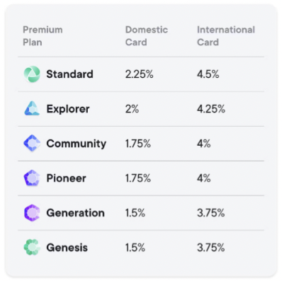Click the Domestic Card column header

147,36
